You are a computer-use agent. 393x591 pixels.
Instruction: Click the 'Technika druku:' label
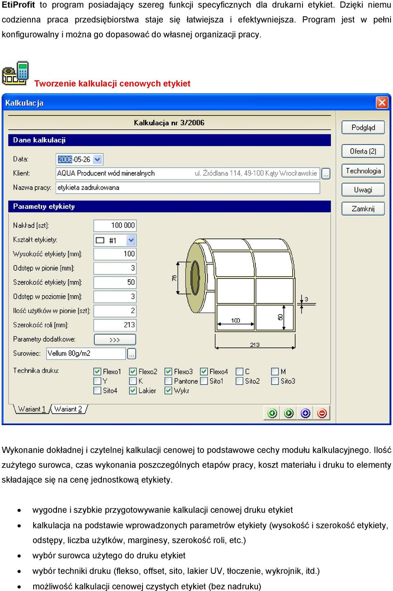point(36,370)
